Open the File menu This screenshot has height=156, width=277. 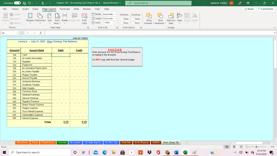click(5, 9)
